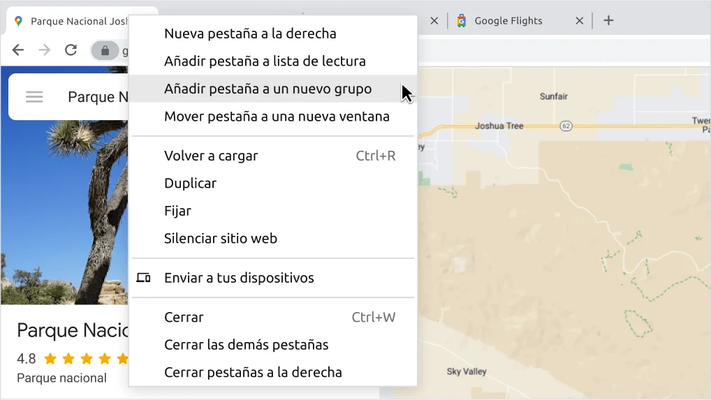Click the route 62 highway marker
This screenshot has width=711, height=400.
coord(566,126)
